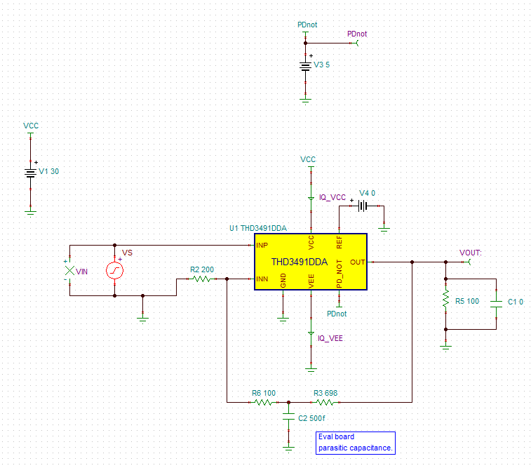Click the V1 30 label text
The image size is (531, 468).
pos(49,171)
